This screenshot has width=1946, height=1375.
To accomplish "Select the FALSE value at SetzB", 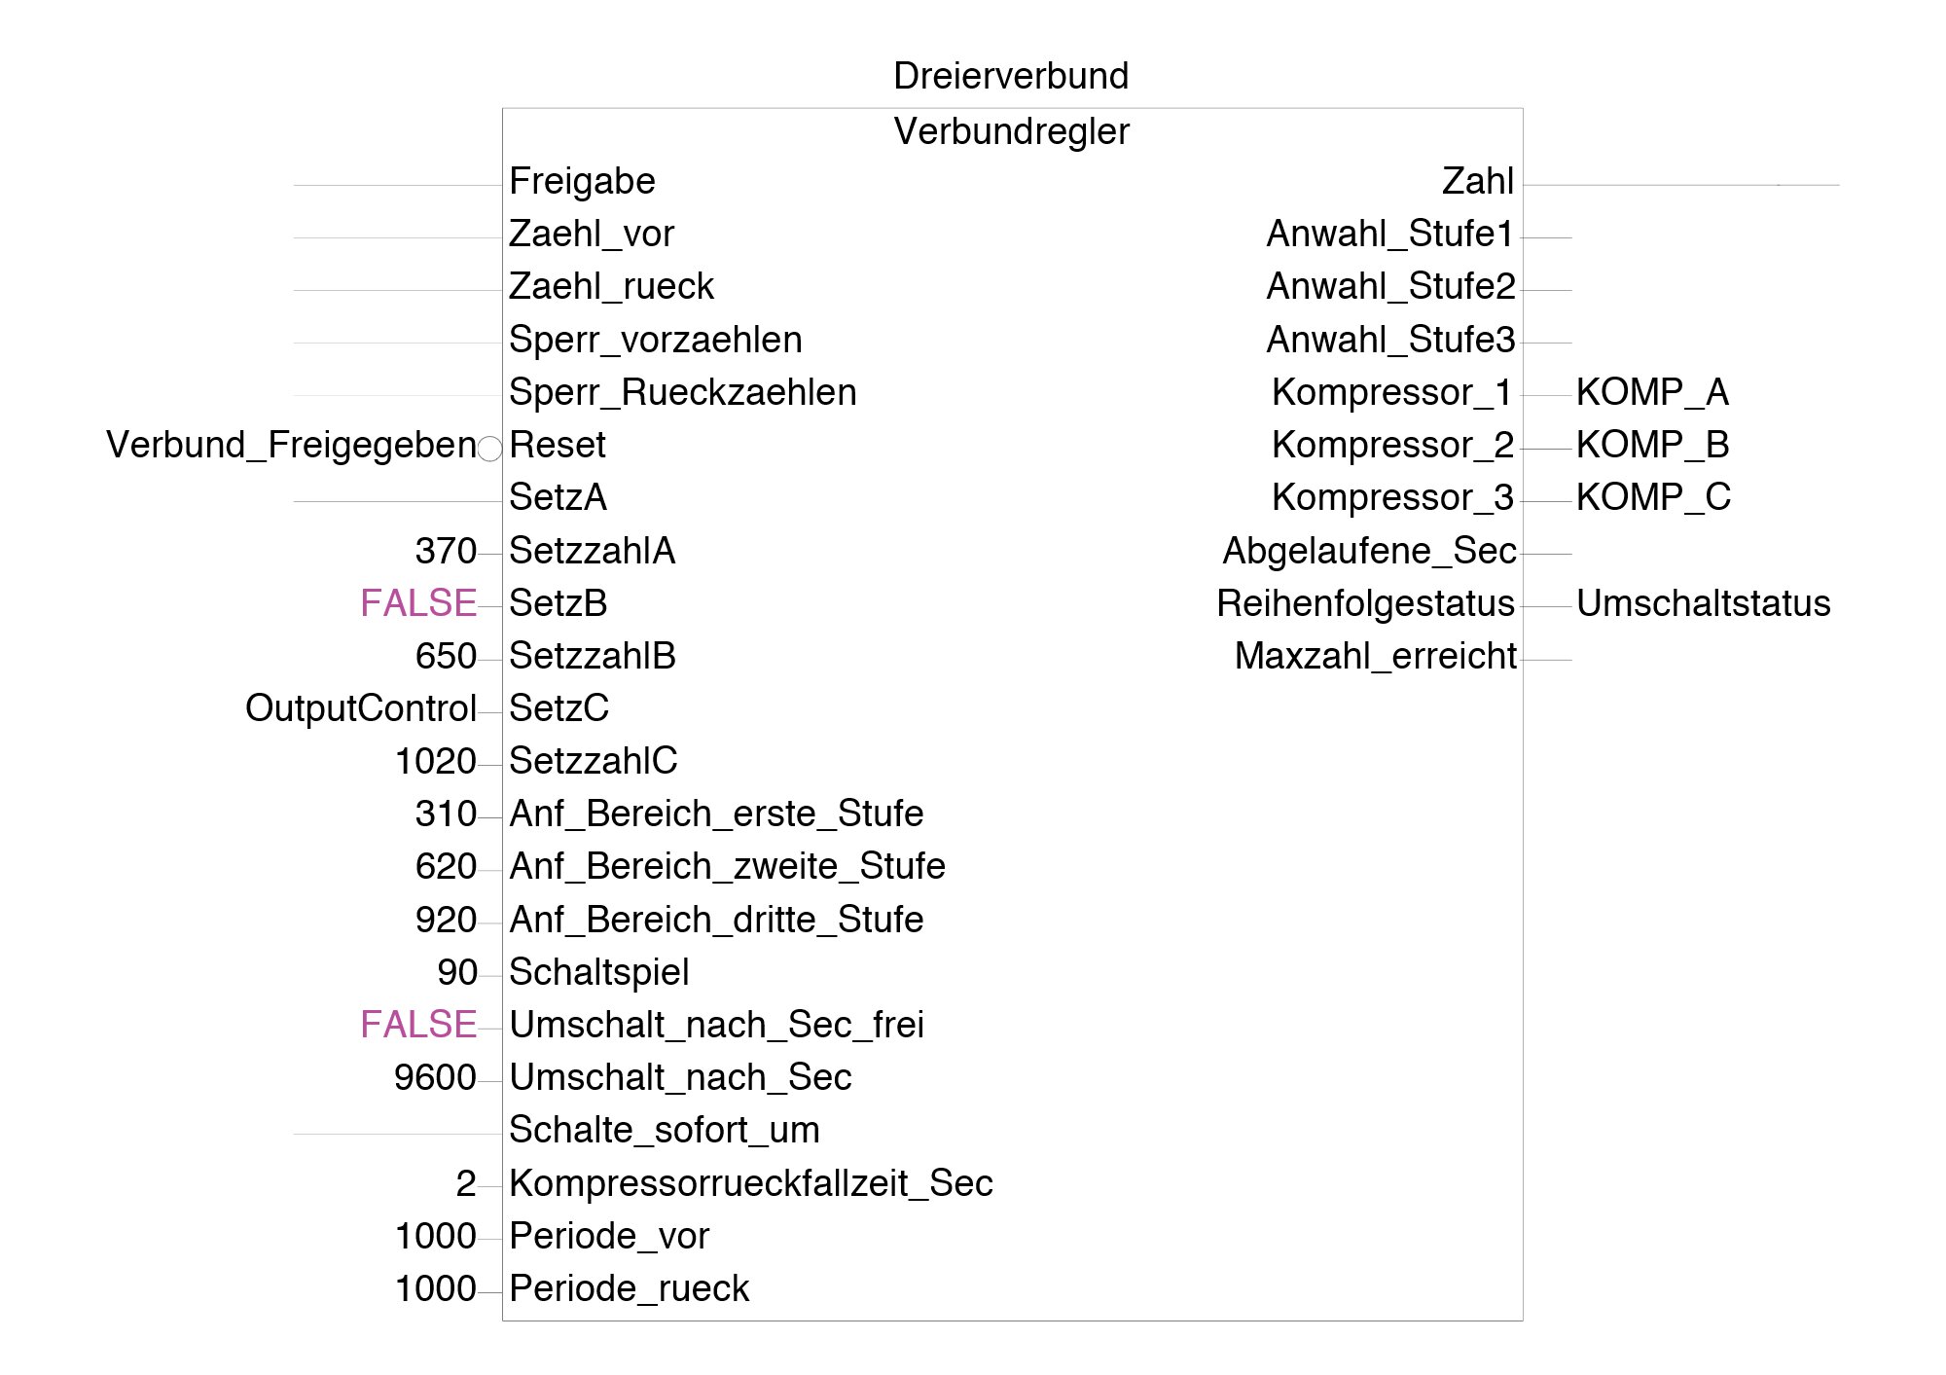I will 418,603.
